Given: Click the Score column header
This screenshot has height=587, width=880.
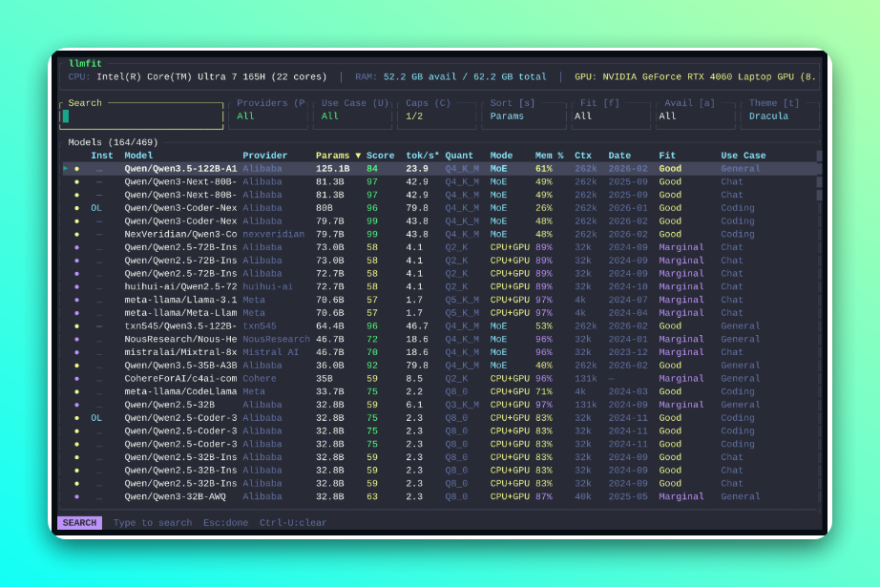Looking at the screenshot, I should pos(380,156).
